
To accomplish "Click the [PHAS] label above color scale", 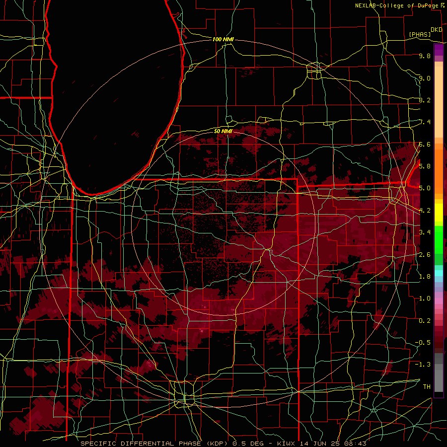I will tap(420, 34).
